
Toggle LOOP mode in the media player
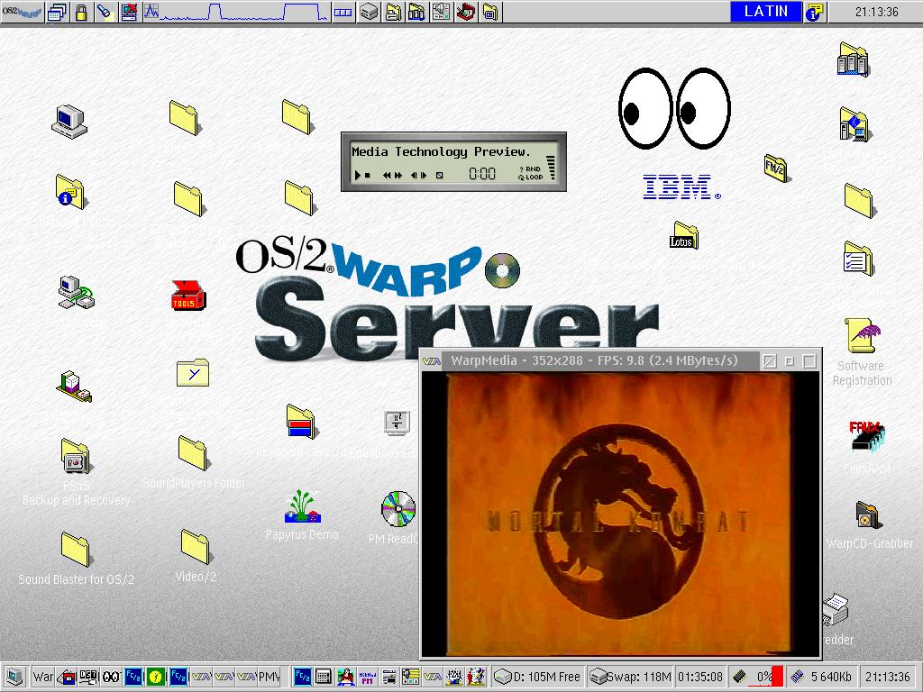[530, 178]
